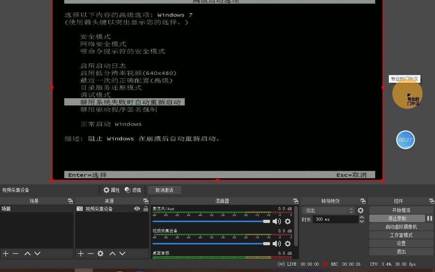This screenshot has width=435, height=272.
Task: Increase transition duration with the up stepper
Action: (x=362, y=217)
